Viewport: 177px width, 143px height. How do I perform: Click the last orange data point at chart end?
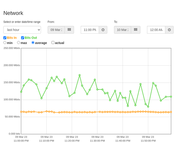tap(171, 112)
